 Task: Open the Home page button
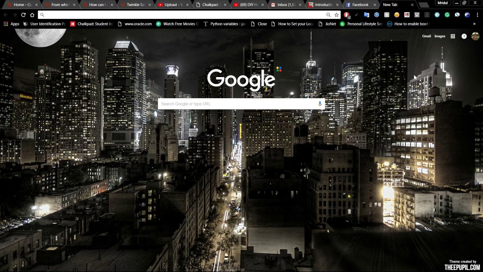coord(32,15)
